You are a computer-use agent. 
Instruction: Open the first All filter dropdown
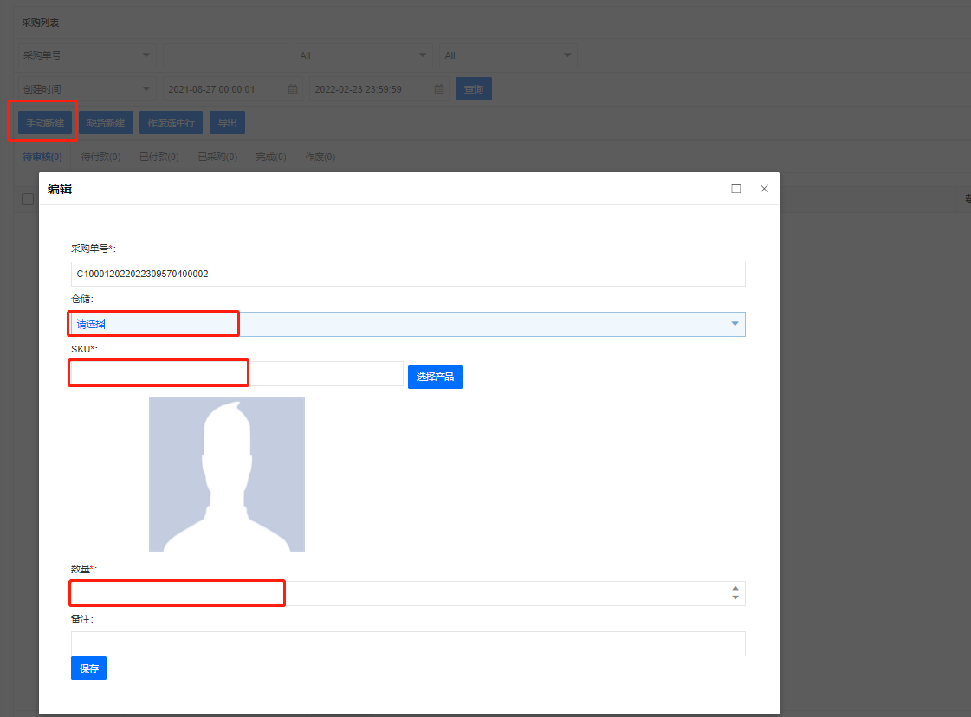(363, 55)
